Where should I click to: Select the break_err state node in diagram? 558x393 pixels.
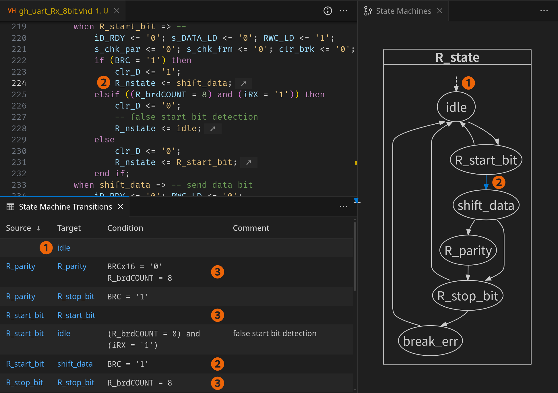click(430, 341)
